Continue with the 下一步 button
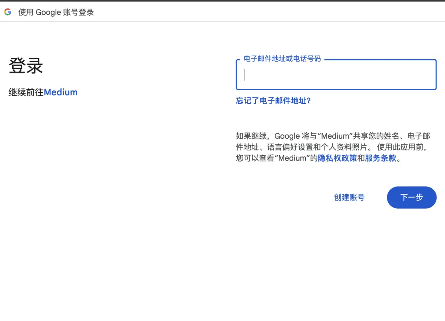 click(x=412, y=198)
